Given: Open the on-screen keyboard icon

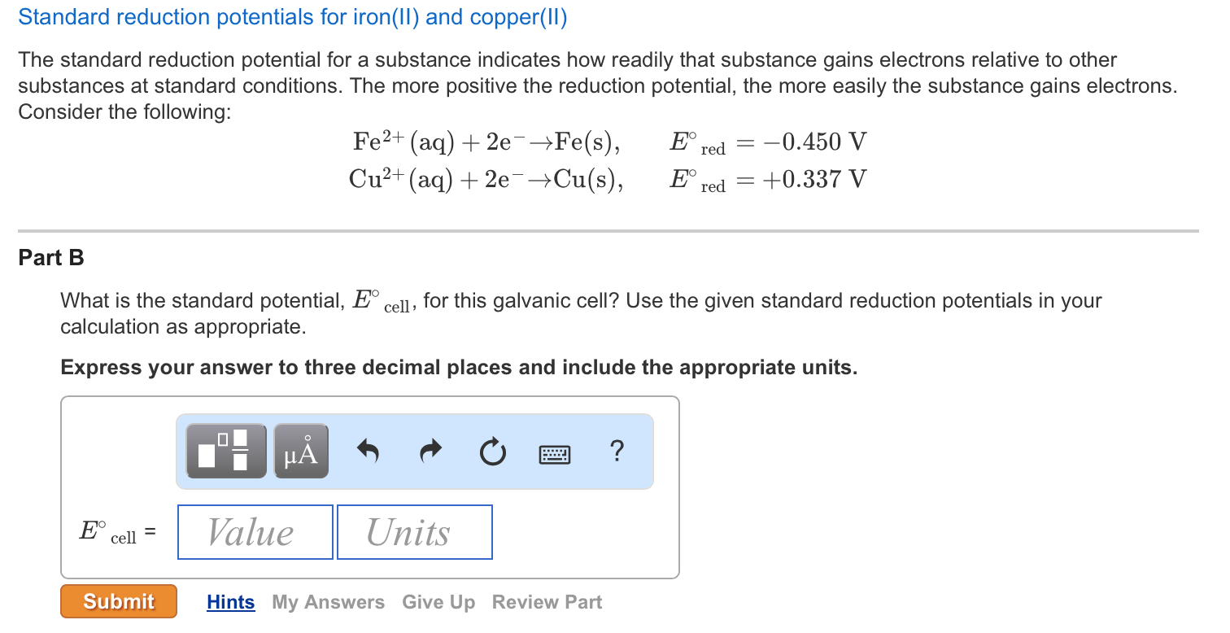Looking at the screenshot, I should (x=556, y=454).
